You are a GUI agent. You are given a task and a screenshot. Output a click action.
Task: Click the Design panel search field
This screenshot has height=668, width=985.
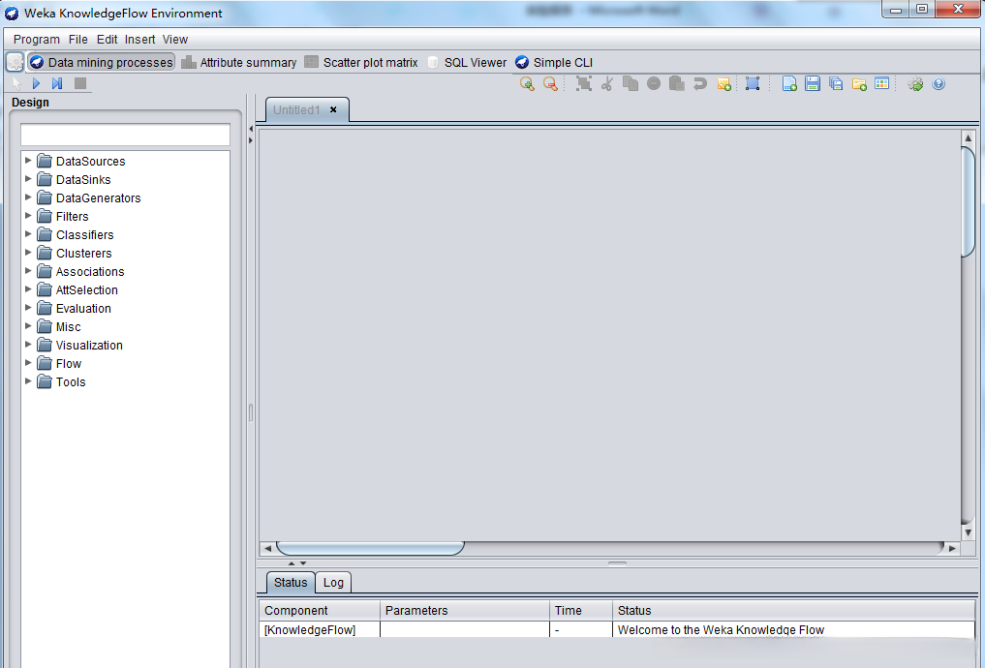[125, 135]
